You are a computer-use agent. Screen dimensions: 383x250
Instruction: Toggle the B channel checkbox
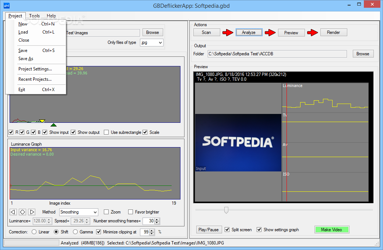[34, 132]
